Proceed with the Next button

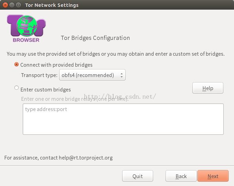point(213,176)
